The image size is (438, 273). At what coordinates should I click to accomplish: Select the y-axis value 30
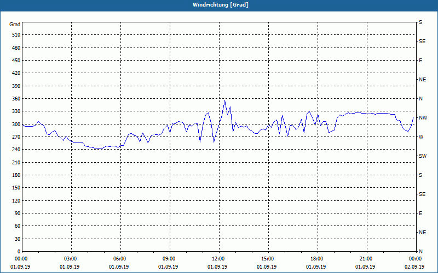pyautogui.click(x=18, y=239)
